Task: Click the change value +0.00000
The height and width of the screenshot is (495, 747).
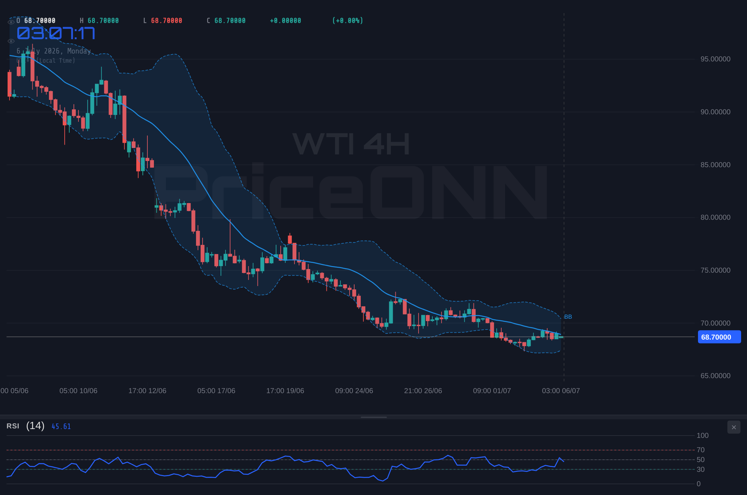Action: point(286,21)
